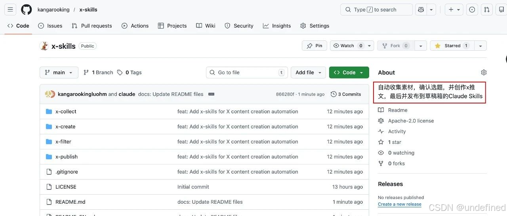Open the README.md file
507x216 pixels.
71,202
